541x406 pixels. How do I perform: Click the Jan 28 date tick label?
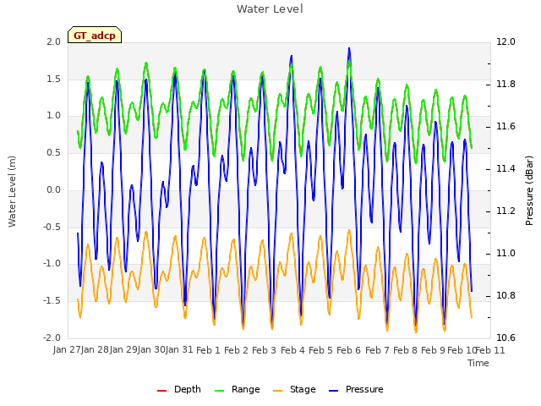[95, 350]
